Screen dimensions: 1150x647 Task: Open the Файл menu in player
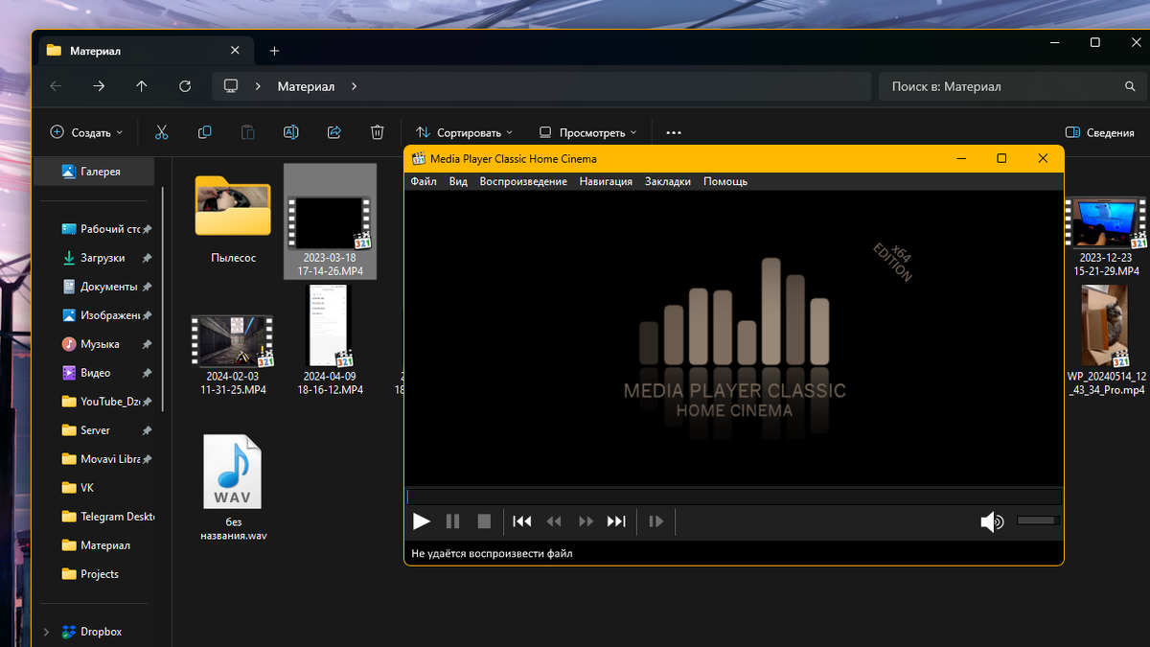coord(424,181)
